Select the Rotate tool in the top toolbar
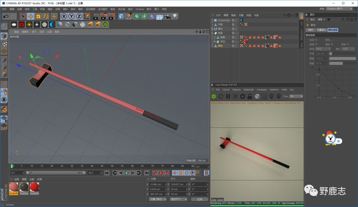This screenshot has width=358, height=207. 46,16
